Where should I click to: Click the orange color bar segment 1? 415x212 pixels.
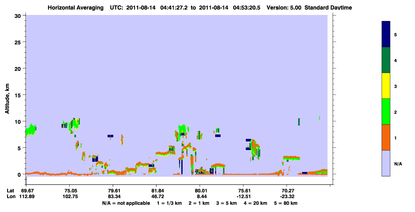(x=386, y=137)
